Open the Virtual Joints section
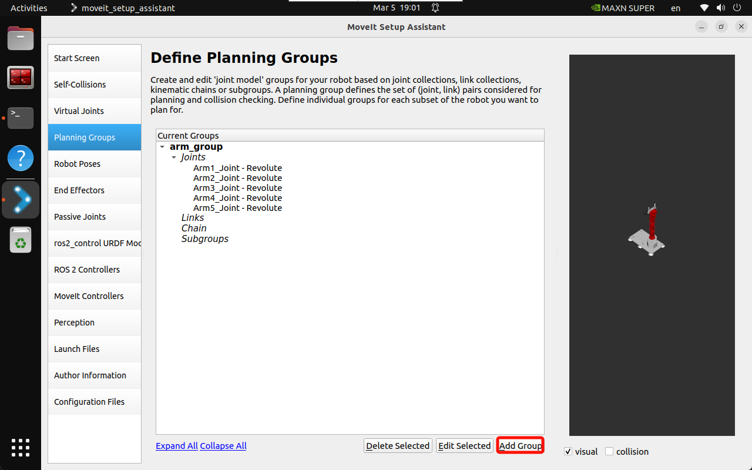The height and width of the screenshot is (470, 752). tap(95, 111)
